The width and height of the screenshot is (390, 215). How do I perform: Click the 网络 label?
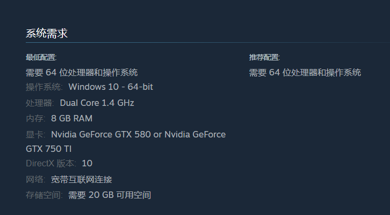(x=35, y=180)
